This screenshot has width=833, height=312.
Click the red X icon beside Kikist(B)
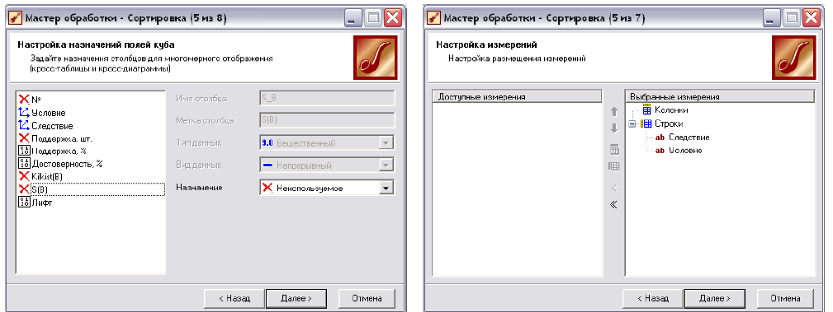pos(24,176)
